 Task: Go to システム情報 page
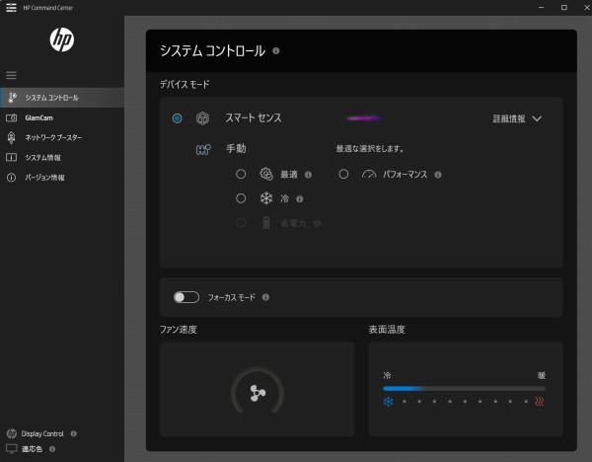pyautogui.click(x=42, y=157)
